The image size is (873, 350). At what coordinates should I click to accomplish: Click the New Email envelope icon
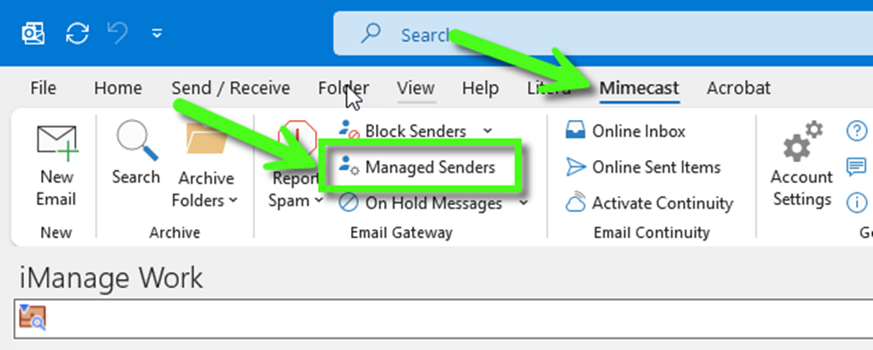57,142
